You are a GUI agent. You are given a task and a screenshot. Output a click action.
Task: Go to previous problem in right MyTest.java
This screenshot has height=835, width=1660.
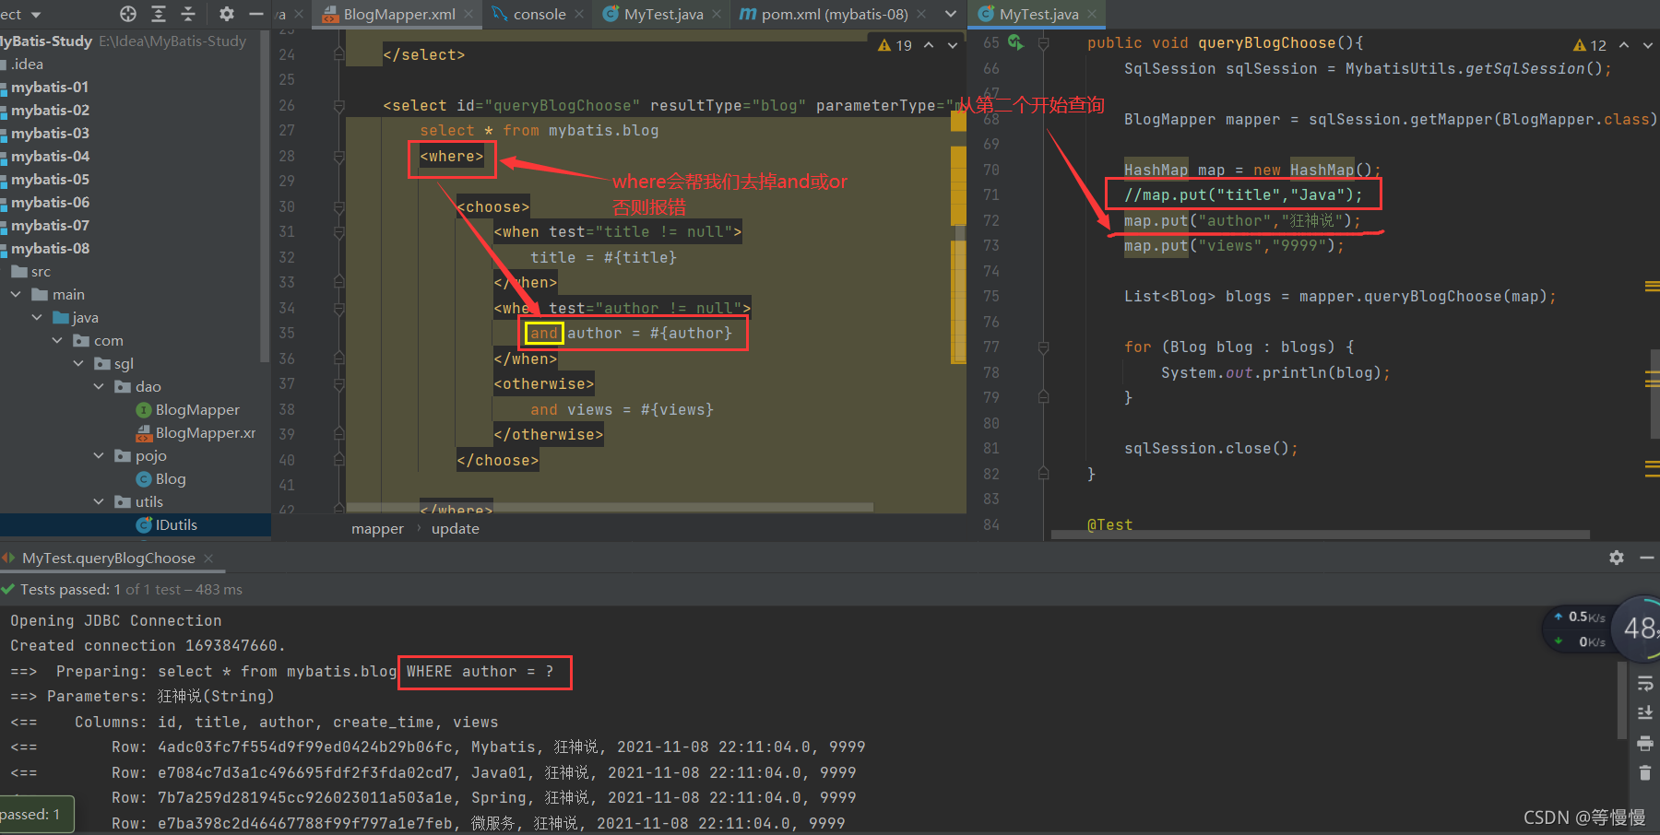pyautogui.click(x=1624, y=45)
